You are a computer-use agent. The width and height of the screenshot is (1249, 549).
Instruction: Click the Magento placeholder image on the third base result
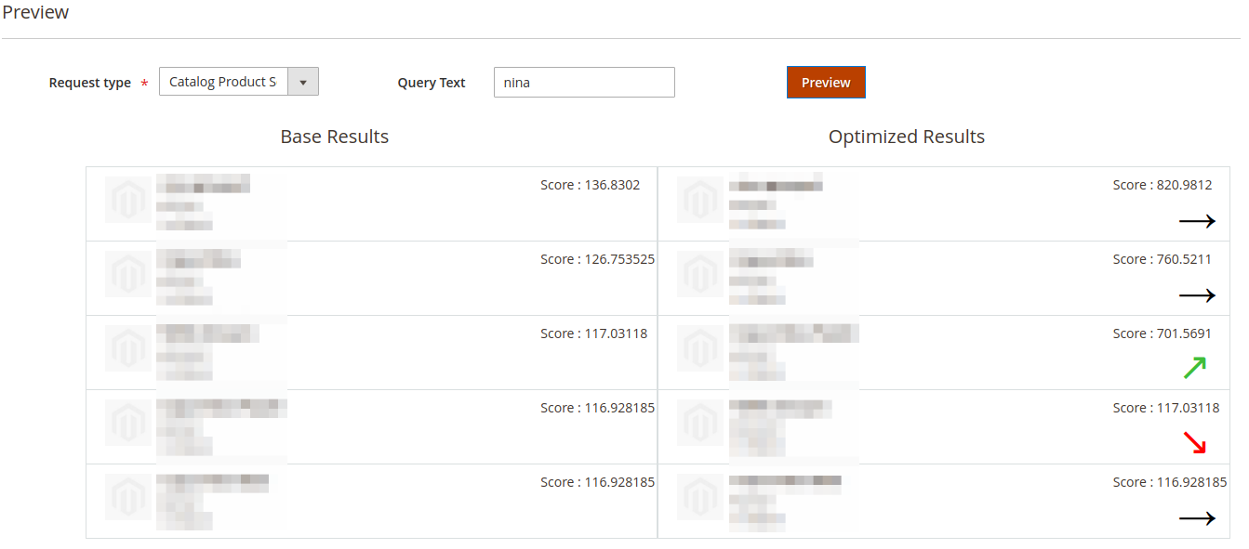click(127, 348)
